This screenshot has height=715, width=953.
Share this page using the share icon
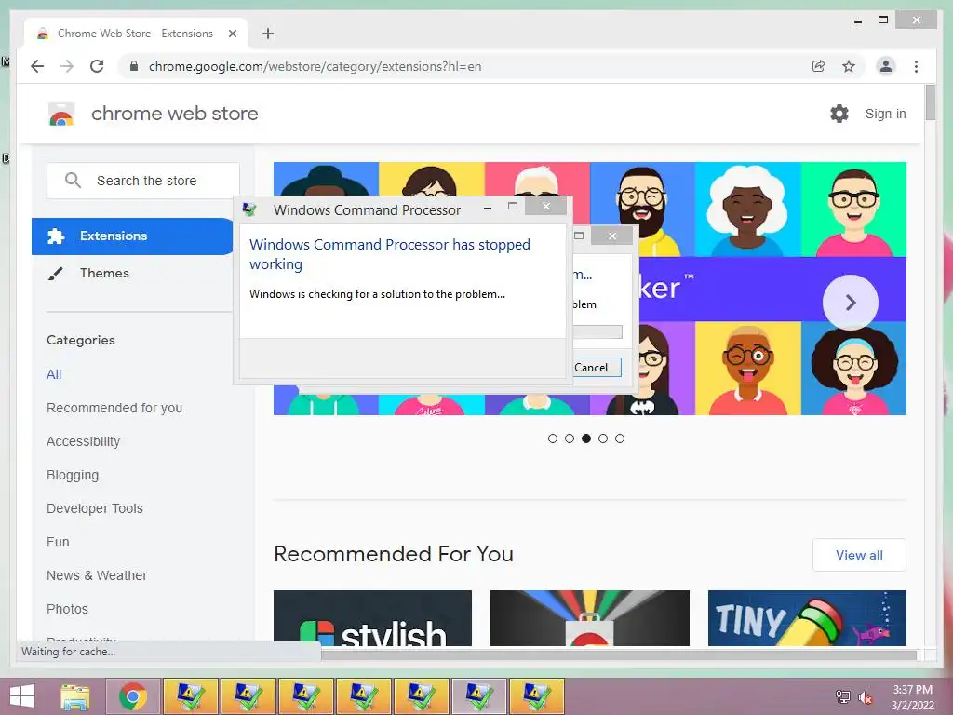tap(819, 66)
